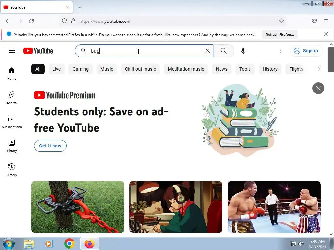334x250 pixels.
Task: Select the Chill-out music chip
Action: tap(140, 69)
